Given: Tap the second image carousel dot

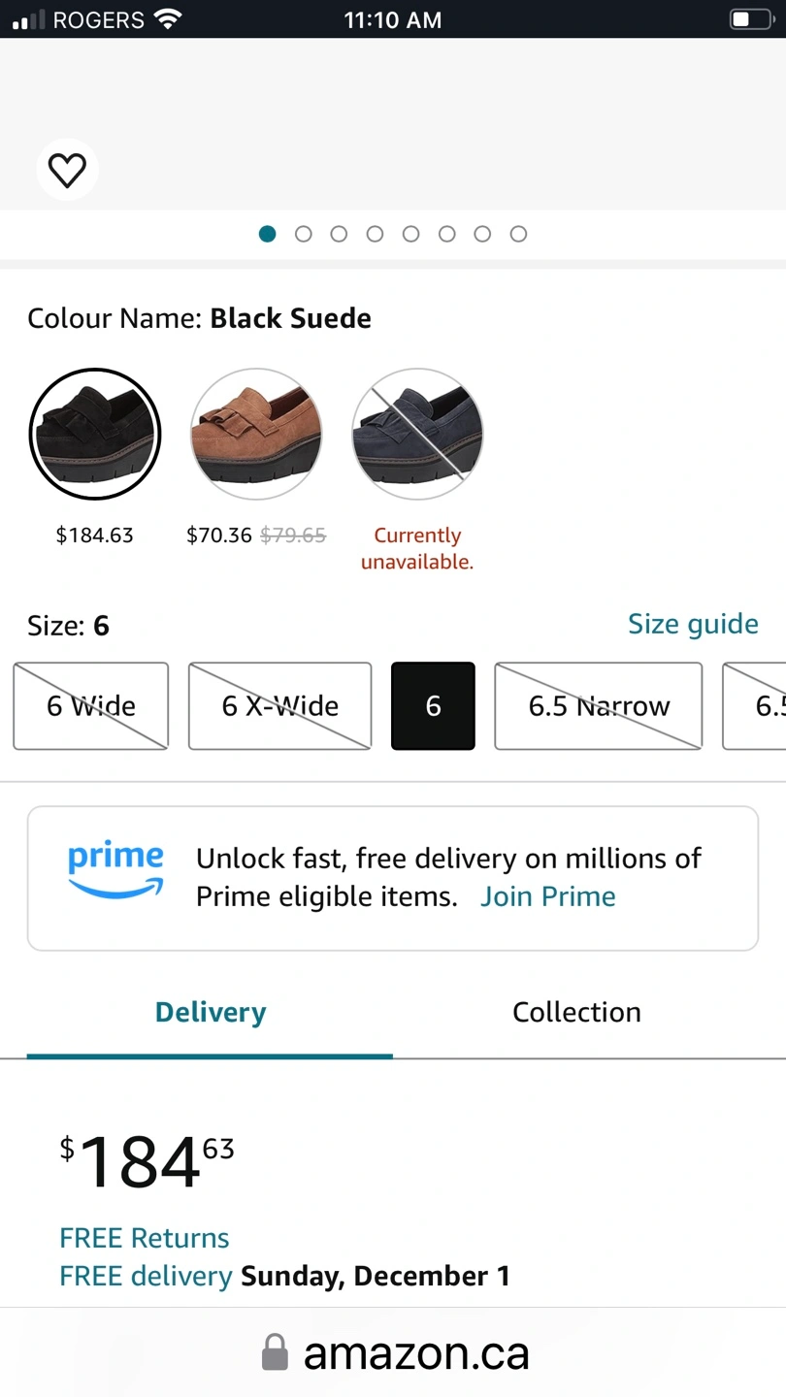Looking at the screenshot, I should (304, 234).
